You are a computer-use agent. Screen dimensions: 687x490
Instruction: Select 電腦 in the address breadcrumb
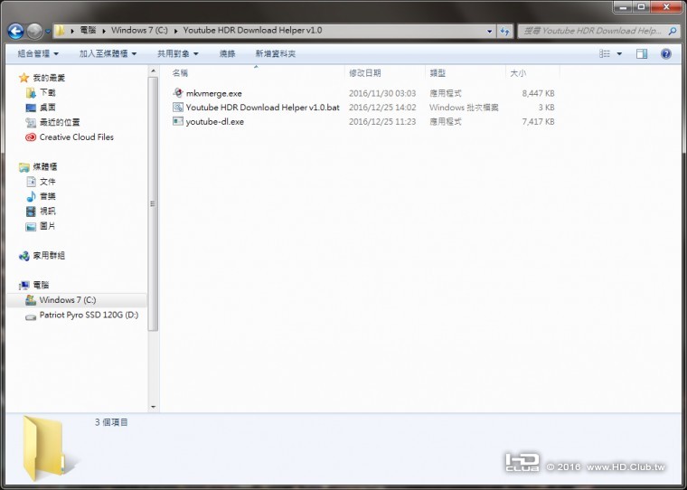point(88,30)
